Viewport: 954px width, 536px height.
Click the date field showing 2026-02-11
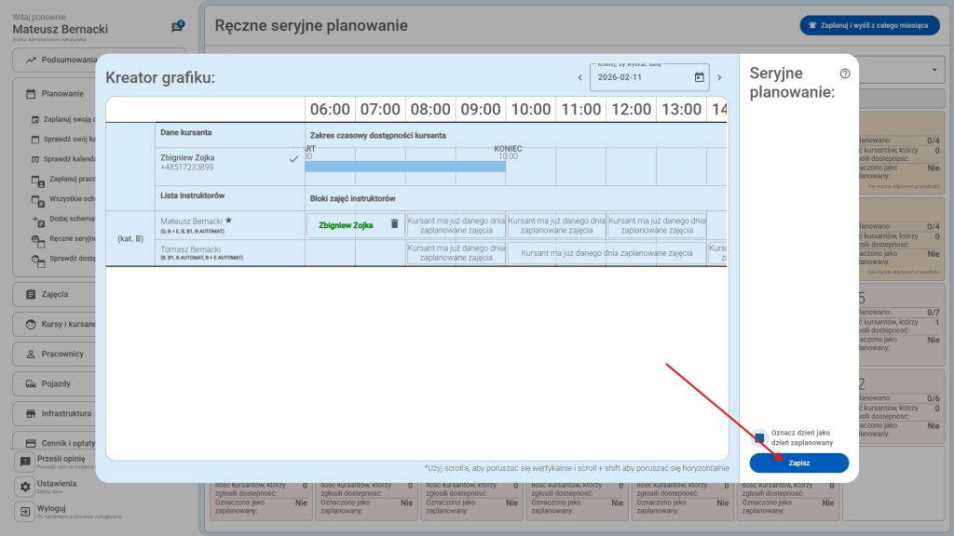pyautogui.click(x=641, y=77)
